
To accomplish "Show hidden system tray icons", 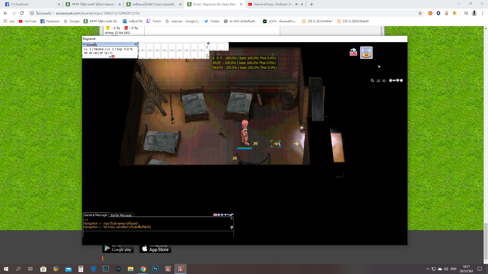I will point(428,269).
